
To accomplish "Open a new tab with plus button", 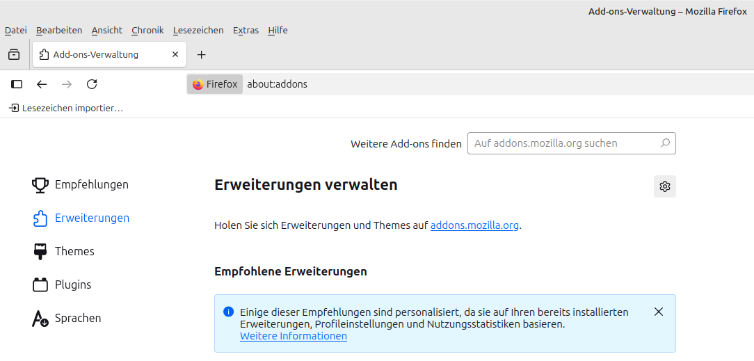I will pos(202,55).
